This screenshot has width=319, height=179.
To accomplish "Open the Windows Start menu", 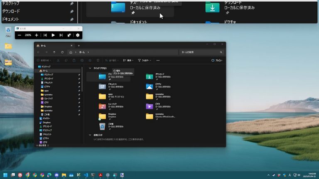I will pyautogui.click(x=5, y=175).
